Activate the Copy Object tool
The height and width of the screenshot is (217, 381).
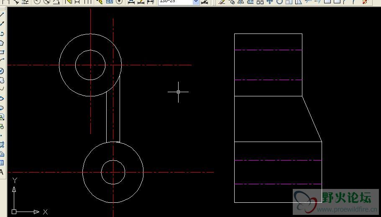tap(232, 2)
